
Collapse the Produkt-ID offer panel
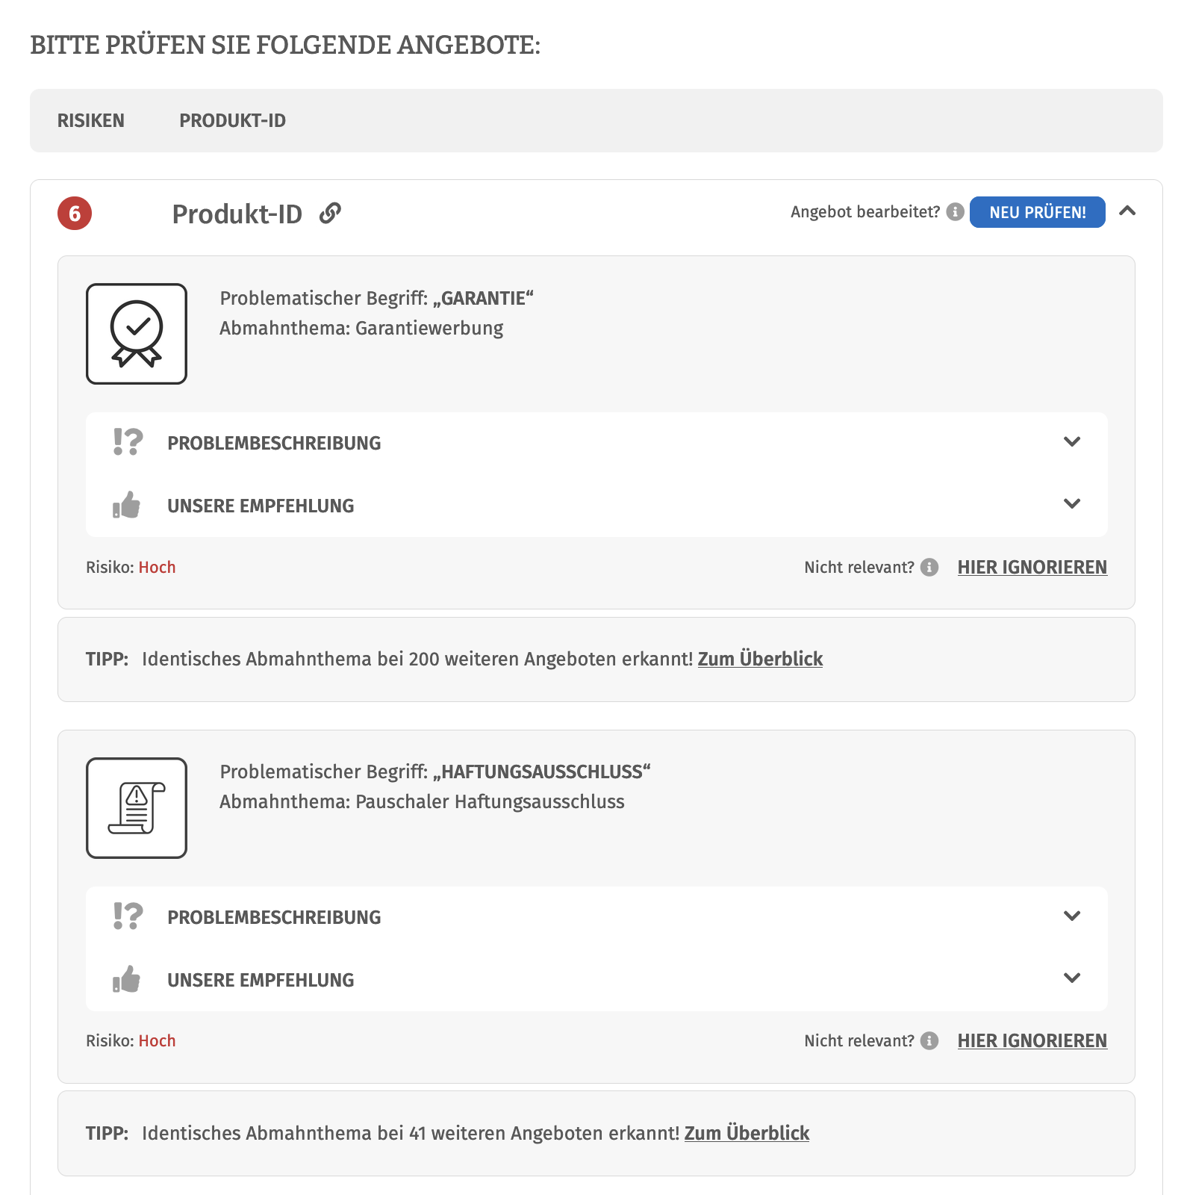tap(1127, 211)
